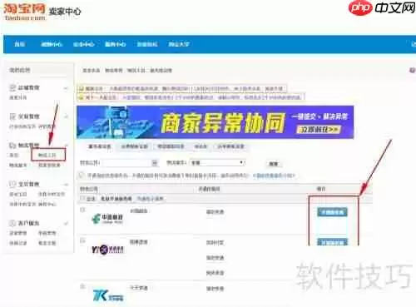Open the 物流服务 dropdown showing 全部
Image resolution: width=416 pixels, height=307 pixels.
point(217,162)
